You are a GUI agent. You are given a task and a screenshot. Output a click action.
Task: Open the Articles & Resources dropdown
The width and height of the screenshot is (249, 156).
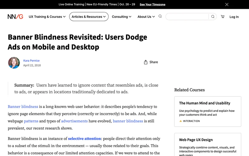click(89, 17)
